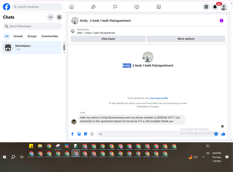The height and width of the screenshot is (172, 233).
Task: Click the $900 - 2 beds listing text
Action: point(96,33)
